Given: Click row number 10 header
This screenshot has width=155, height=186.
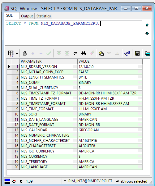Looking at the screenshot, I should pos(15,114).
